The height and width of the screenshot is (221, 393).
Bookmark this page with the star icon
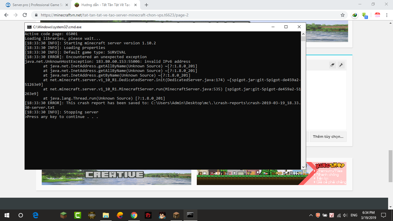pyautogui.click(x=342, y=15)
